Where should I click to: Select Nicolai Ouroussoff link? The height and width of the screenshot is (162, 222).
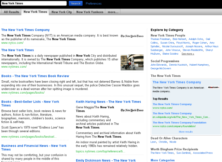172,46
